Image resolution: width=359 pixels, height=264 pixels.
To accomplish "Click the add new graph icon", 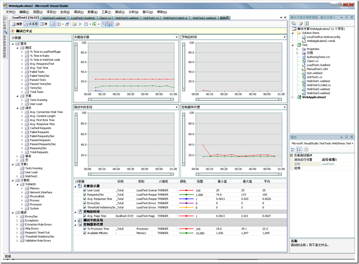I will [74, 24].
